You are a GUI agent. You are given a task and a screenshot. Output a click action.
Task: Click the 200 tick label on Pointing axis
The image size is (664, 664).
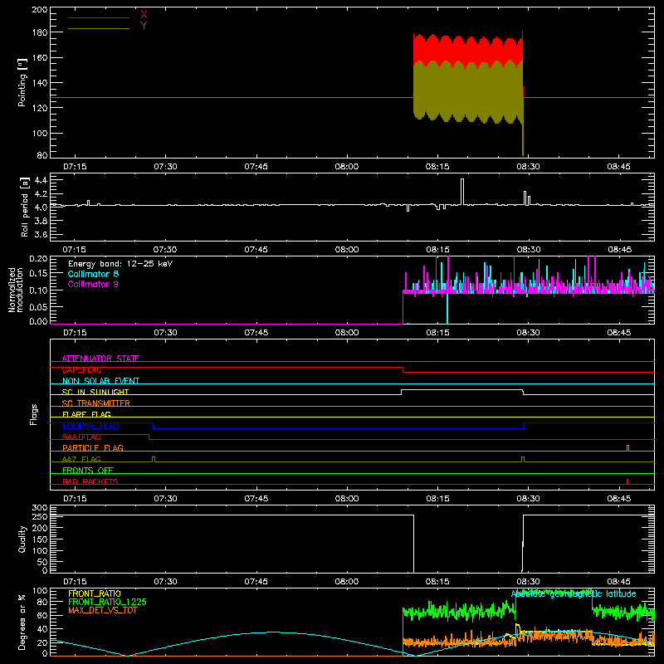39,9
